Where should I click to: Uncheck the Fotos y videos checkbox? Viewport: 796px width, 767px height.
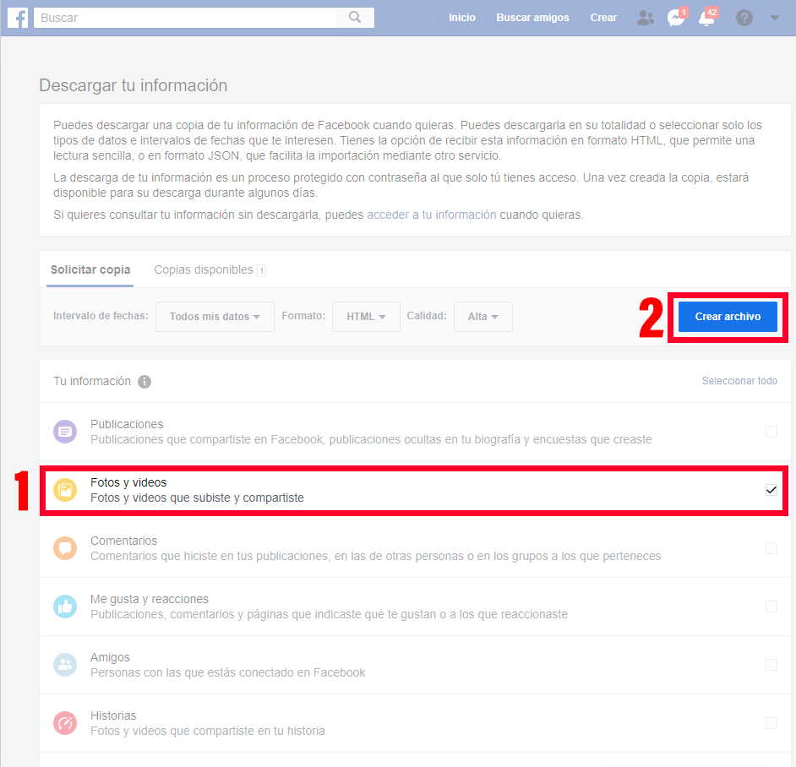pyautogui.click(x=771, y=490)
